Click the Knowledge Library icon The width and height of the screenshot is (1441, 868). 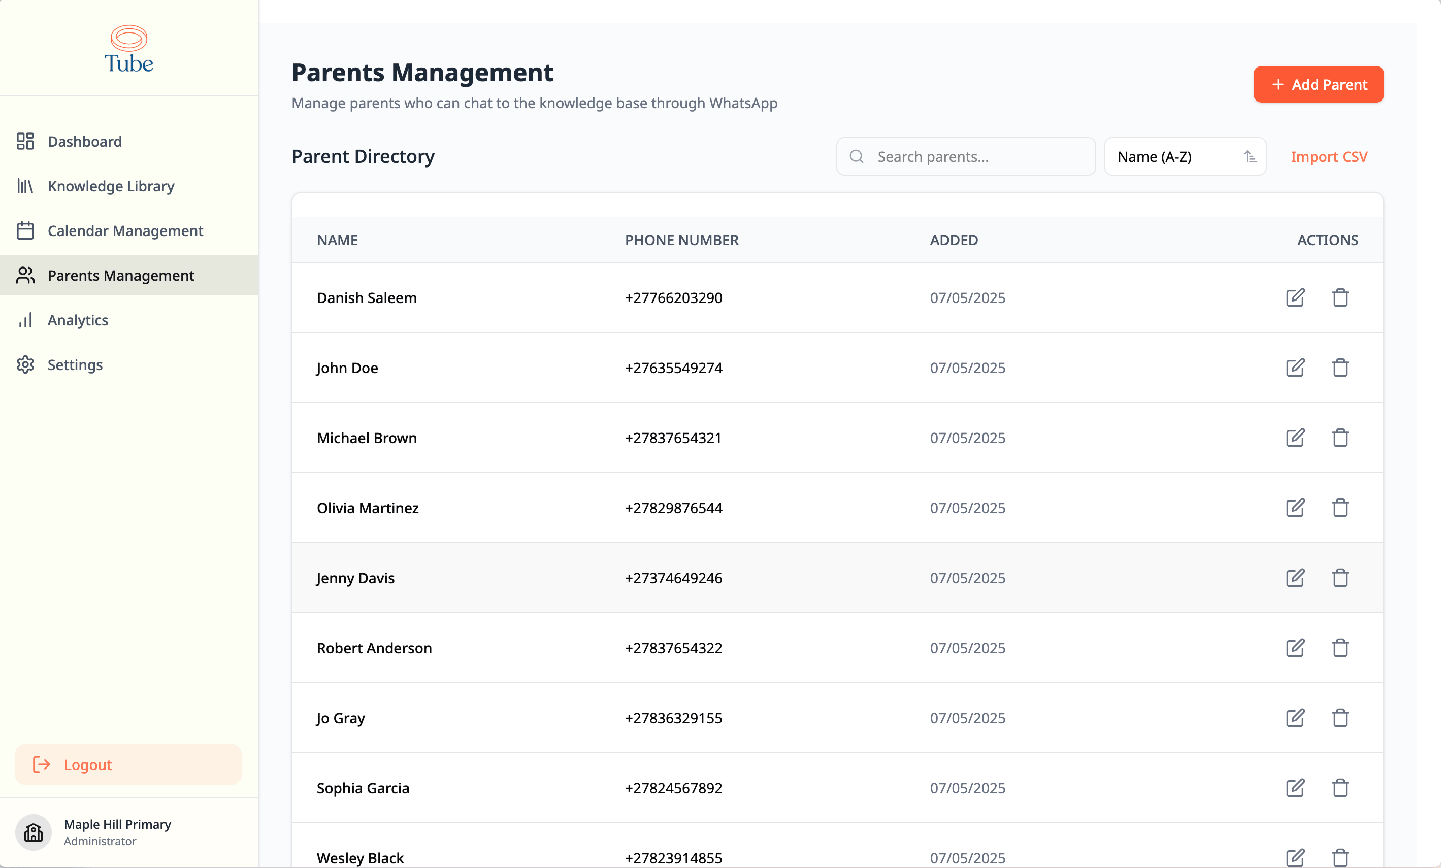pos(25,186)
